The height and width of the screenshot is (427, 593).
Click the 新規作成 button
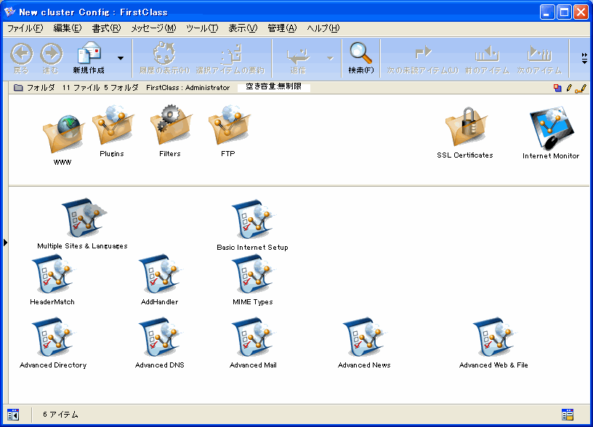click(89, 57)
